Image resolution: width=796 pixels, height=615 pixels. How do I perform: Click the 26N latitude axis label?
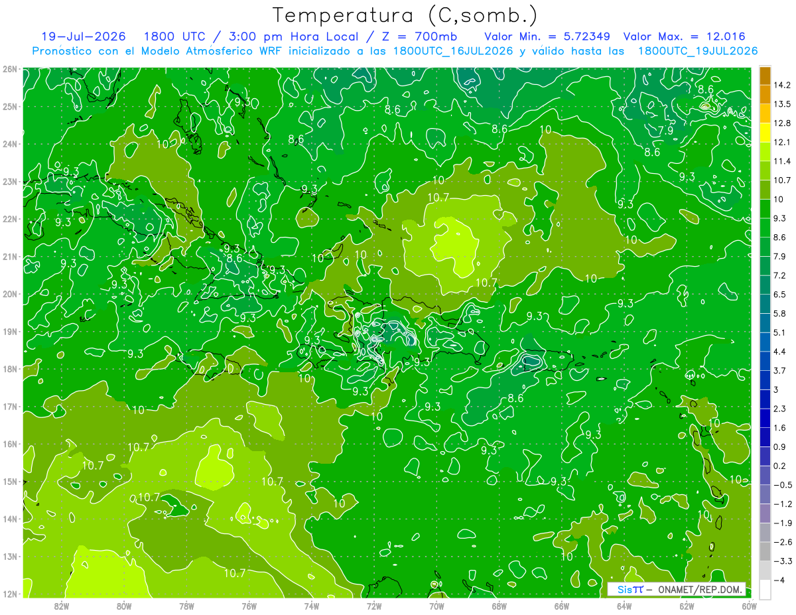pyautogui.click(x=10, y=69)
